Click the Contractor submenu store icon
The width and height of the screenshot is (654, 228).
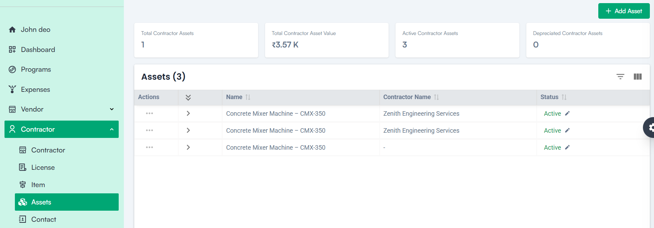(x=23, y=150)
